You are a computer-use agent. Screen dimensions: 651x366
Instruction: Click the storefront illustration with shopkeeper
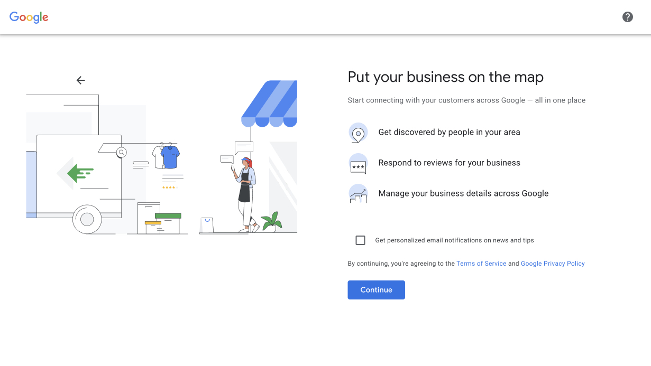tap(248, 157)
